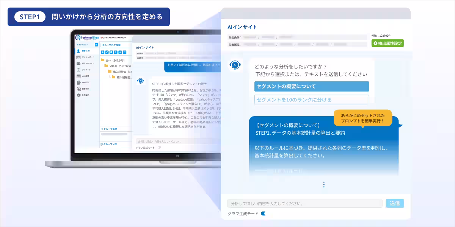455x227 pixels.
Task: Click the add-group plus icon above the folder tree
Action: pyautogui.click(x=102, y=52)
